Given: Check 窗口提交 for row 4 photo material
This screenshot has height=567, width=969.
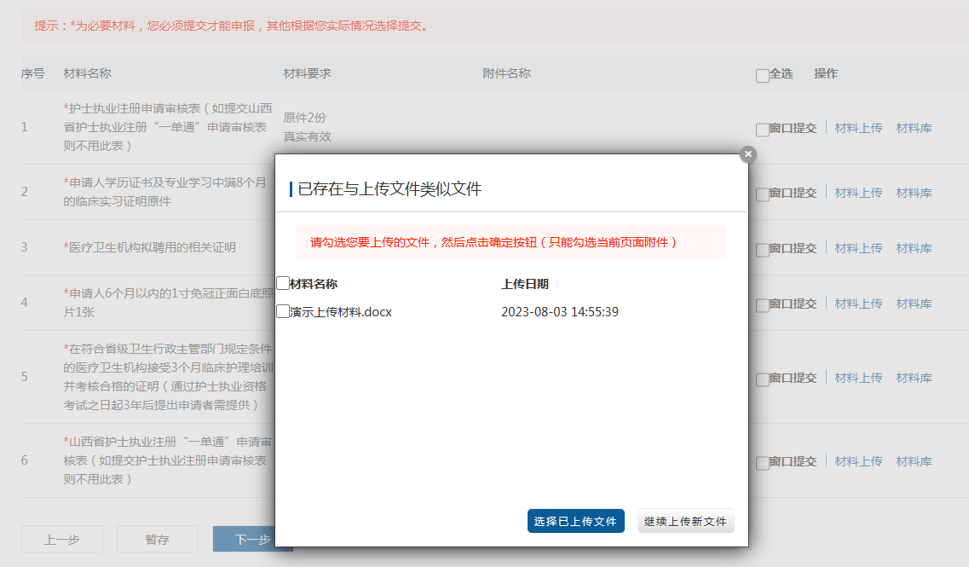Looking at the screenshot, I should [x=762, y=304].
